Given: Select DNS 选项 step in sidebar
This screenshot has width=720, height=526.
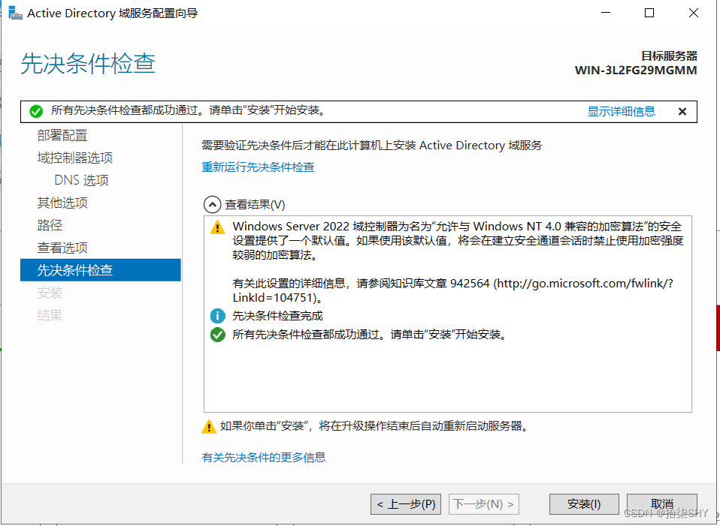Looking at the screenshot, I should tap(81, 180).
